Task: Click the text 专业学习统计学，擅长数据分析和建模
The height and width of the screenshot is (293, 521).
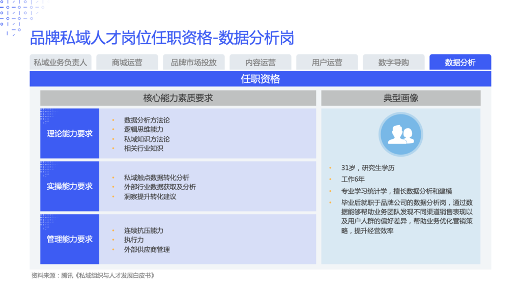Action: 397,191
